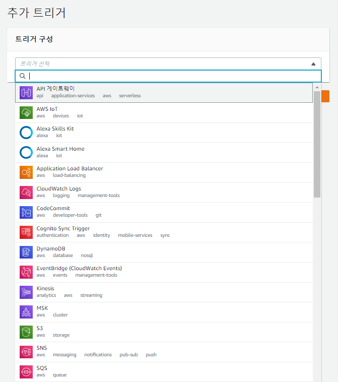Click the CodeCommit blue icon
This screenshot has height=382, width=338.
coord(26,212)
